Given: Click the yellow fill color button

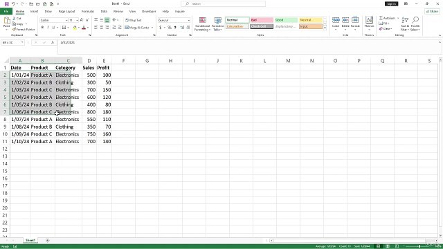Looking at the screenshot, I should click(75, 28).
